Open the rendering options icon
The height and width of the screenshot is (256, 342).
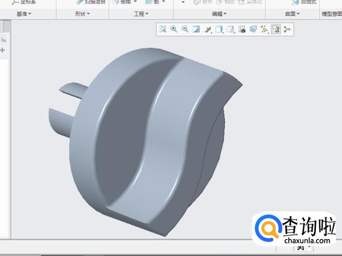pyautogui.click(x=208, y=30)
